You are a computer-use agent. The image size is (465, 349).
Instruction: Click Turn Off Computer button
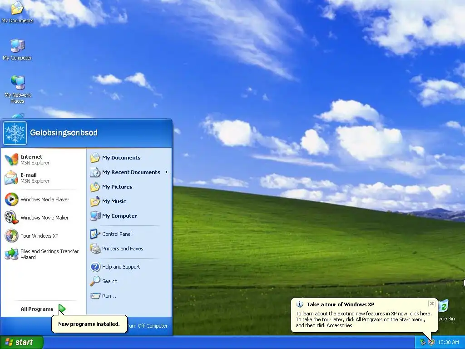coord(148,326)
